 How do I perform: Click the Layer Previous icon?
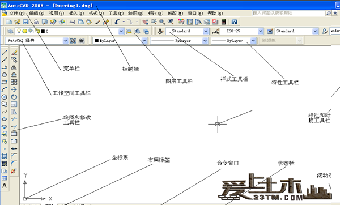137,31
